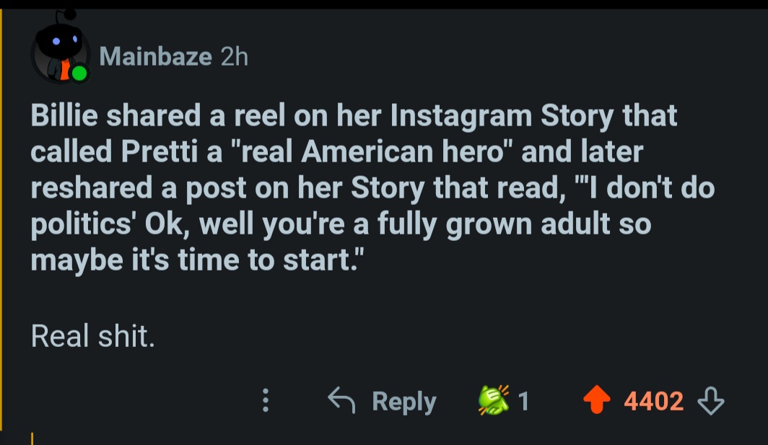Click the green online status dot
The width and height of the screenshot is (768, 445).
79,73
